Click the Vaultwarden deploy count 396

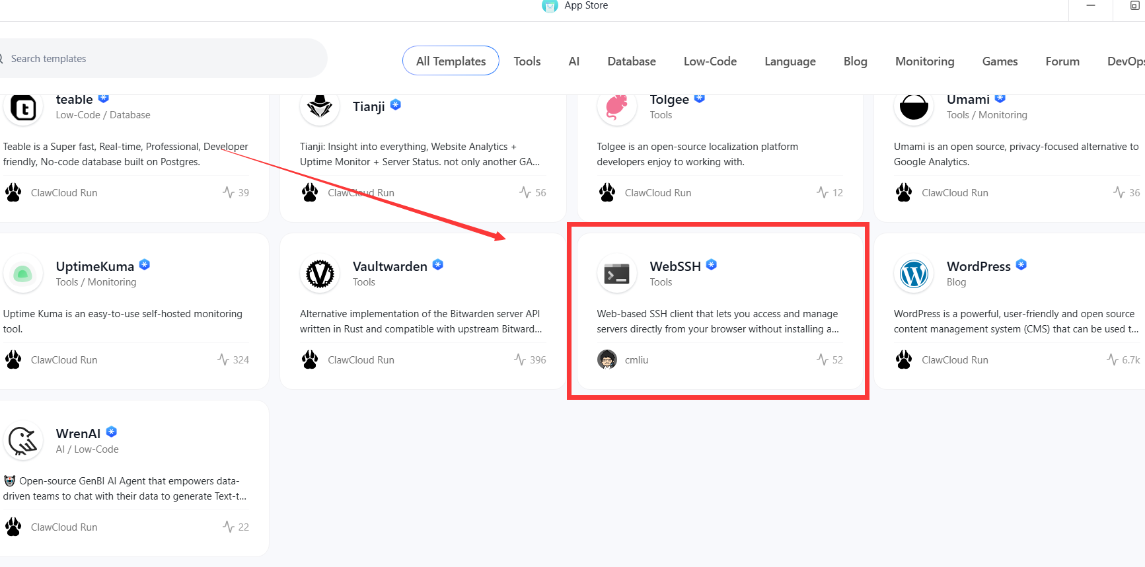click(x=538, y=359)
